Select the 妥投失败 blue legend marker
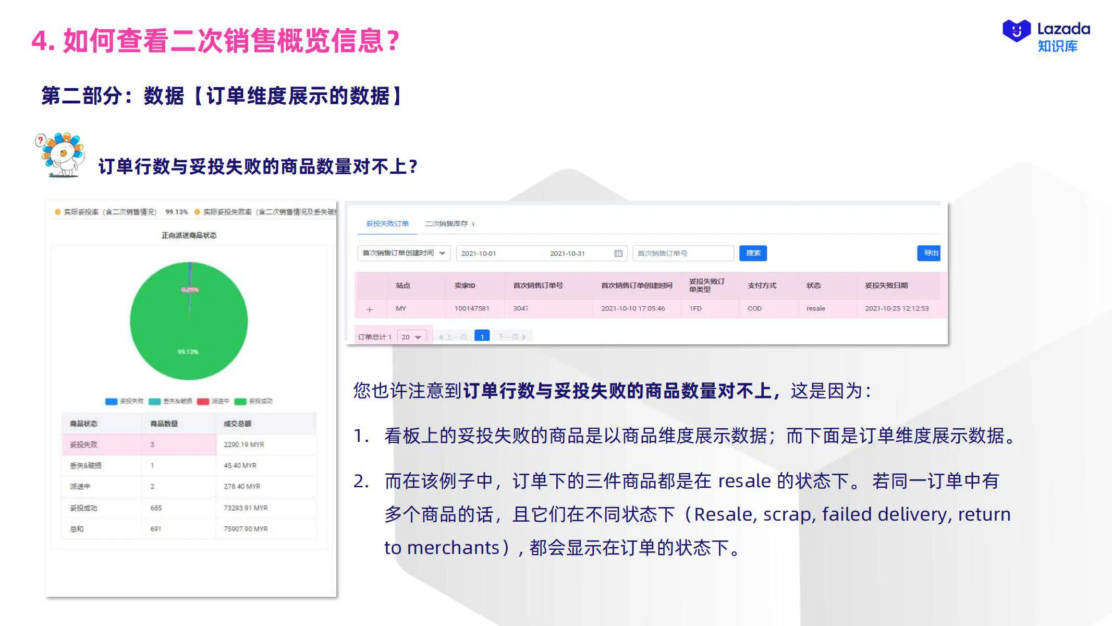The height and width of the screenshot is (626, 1112). click(111, 401)
